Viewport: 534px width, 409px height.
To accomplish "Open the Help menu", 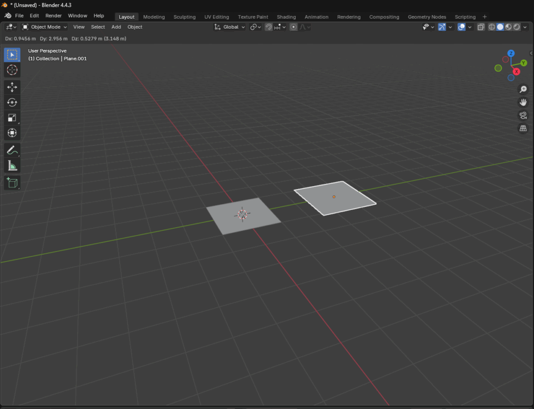I will point(99,16).
